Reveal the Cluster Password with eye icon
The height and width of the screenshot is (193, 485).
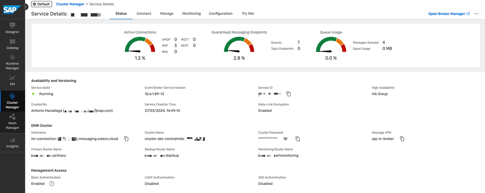point(286,139)
